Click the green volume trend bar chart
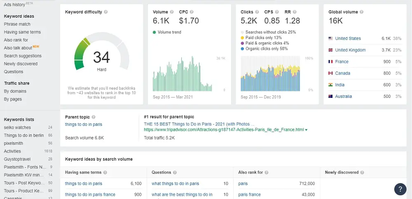 tap(183, 74)
